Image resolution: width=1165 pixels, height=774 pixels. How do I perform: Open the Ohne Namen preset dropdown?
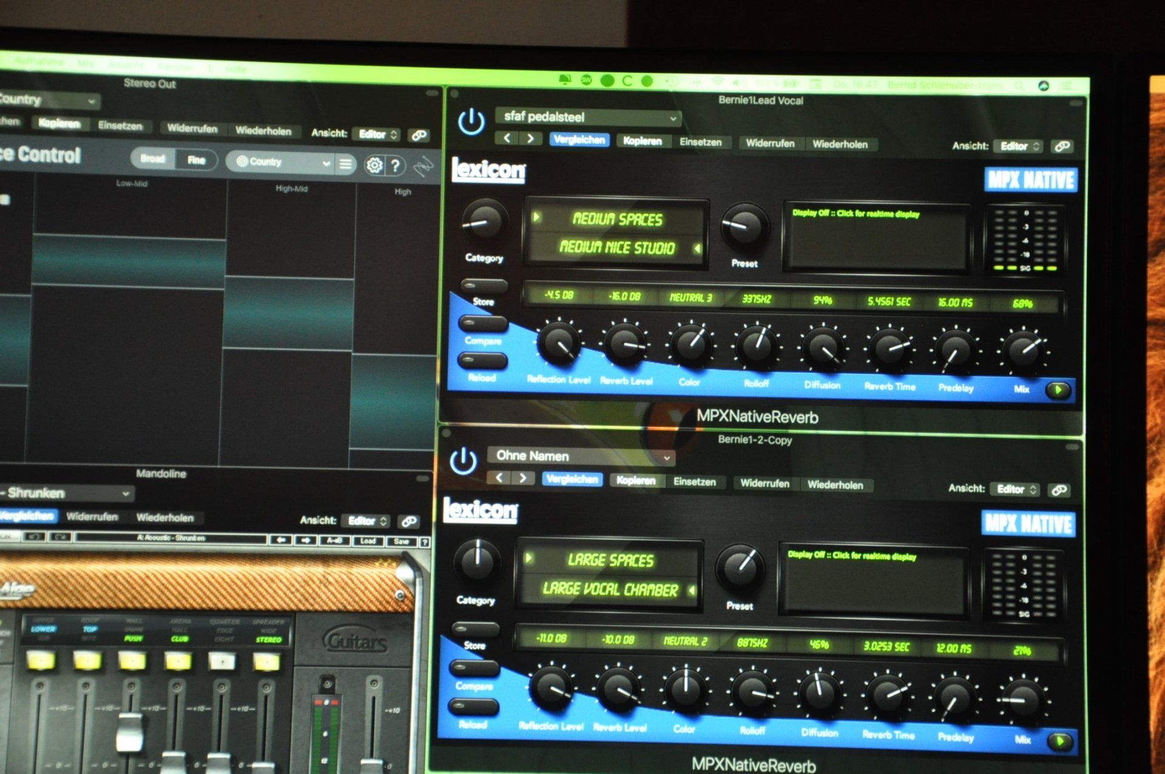coord(581,456)
